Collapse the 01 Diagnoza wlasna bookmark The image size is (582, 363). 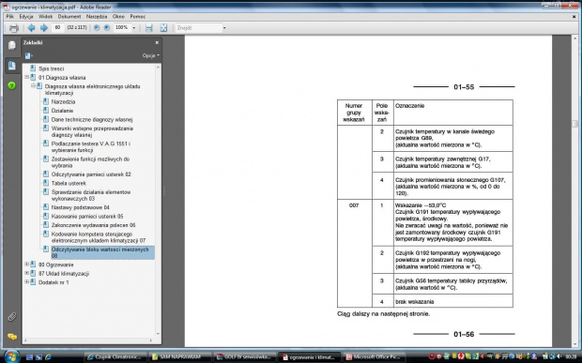coord(26,78)
